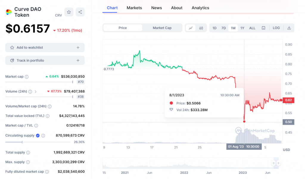The width and height of the screenshot is (305, 179).
Task: Open the Market cap / TVL info icon
Action: [x=36, y=126]
